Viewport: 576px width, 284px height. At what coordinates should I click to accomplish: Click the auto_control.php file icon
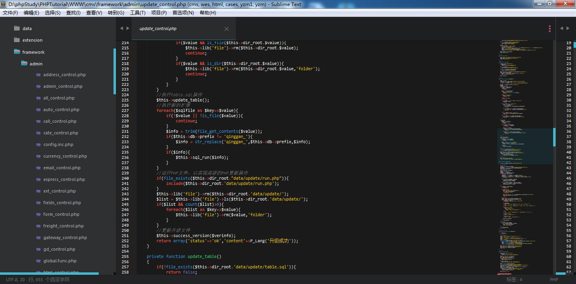click(x=39, y=110)
